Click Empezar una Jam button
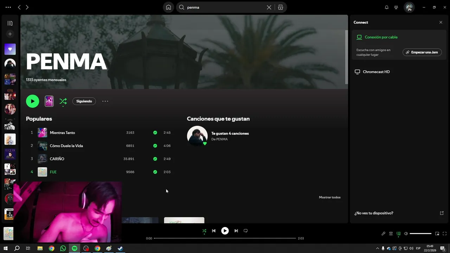This screenshot has width=450, height=253. pyautogui.click(x=422, y=52)
